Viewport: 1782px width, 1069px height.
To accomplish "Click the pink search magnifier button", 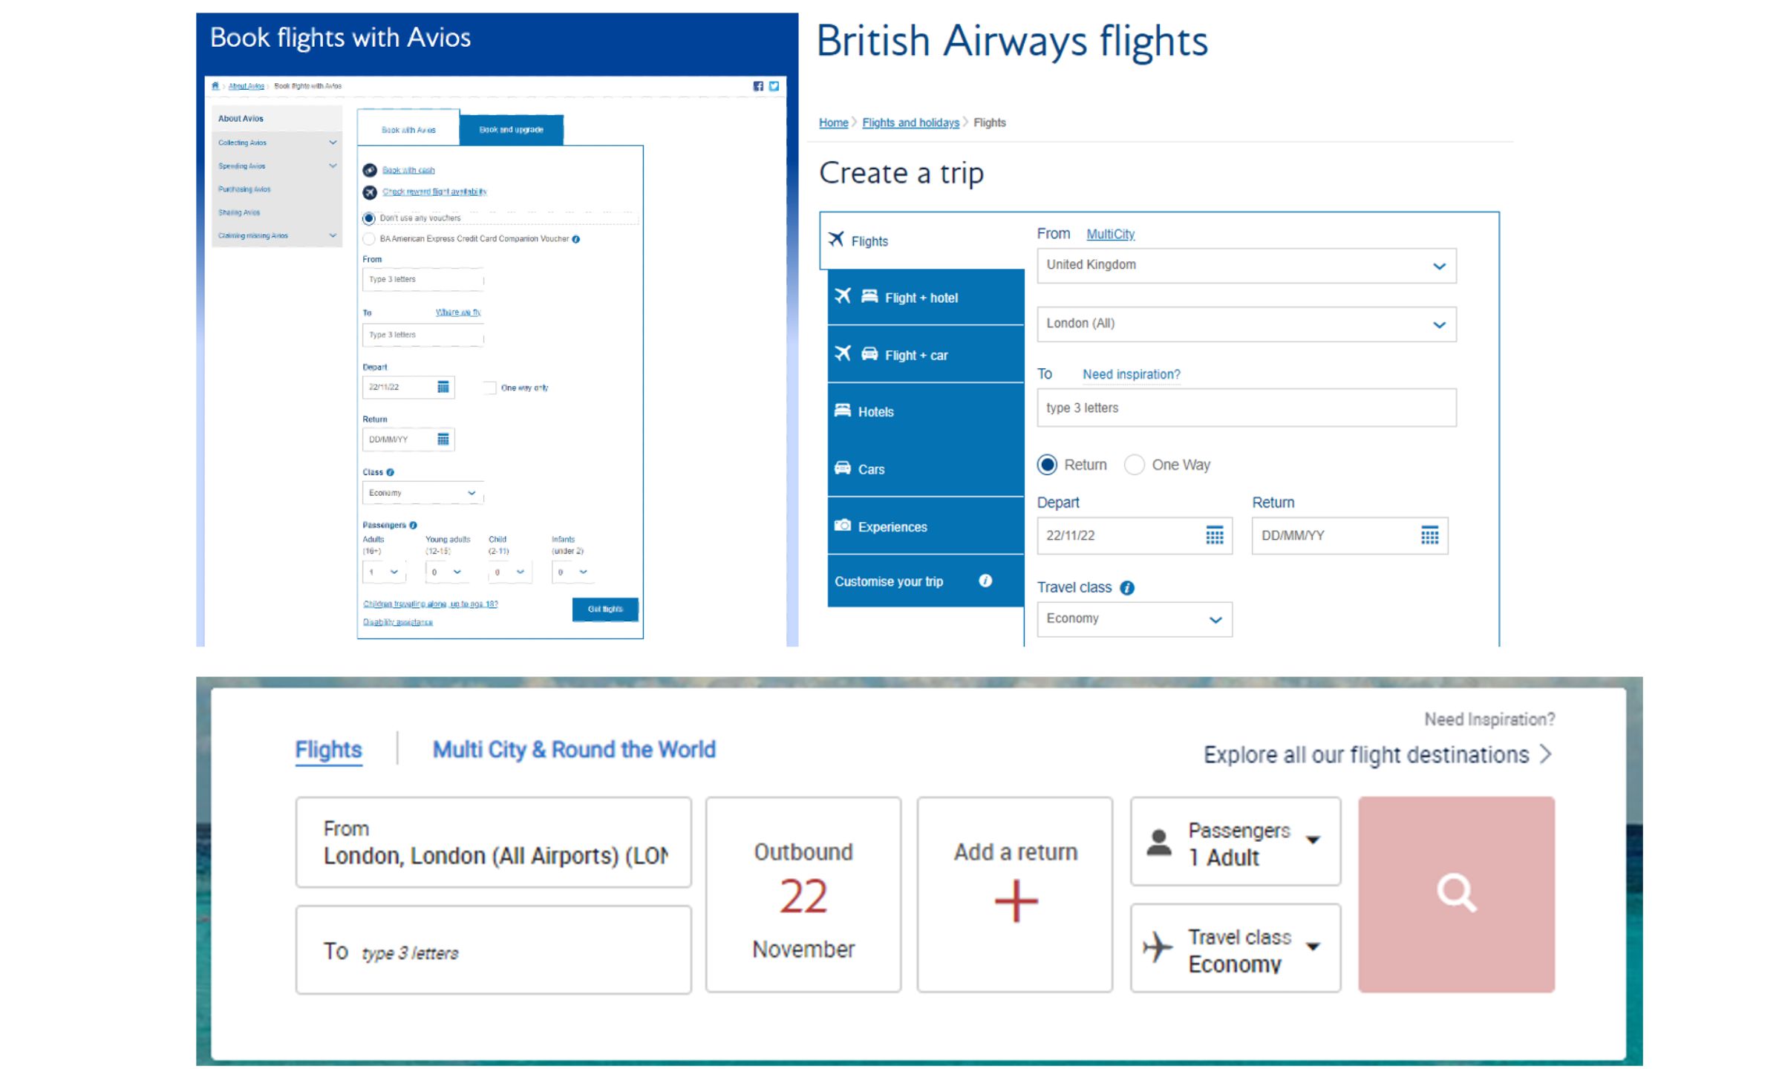I will pyautogui.click(x=1456, y=894).
